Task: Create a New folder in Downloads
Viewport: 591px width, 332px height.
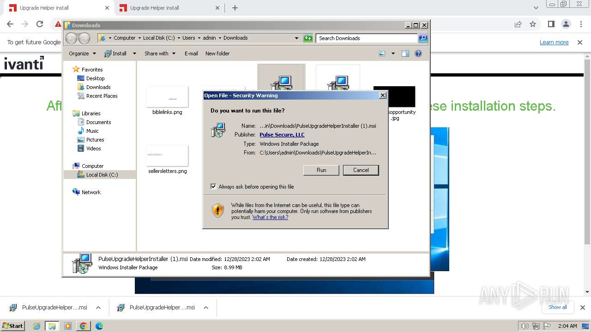Action: tap(217, 53)
